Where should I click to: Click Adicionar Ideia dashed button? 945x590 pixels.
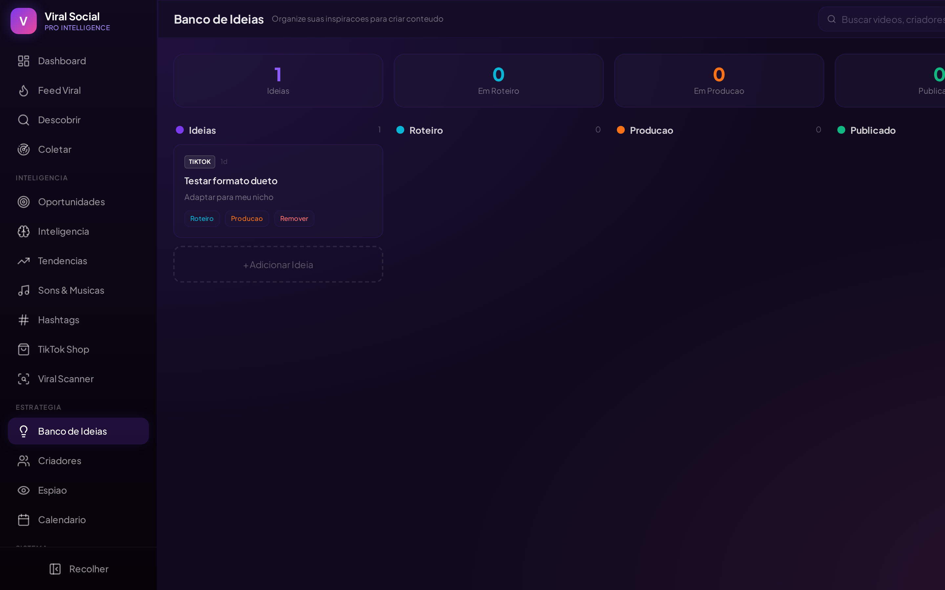[278, 265]
